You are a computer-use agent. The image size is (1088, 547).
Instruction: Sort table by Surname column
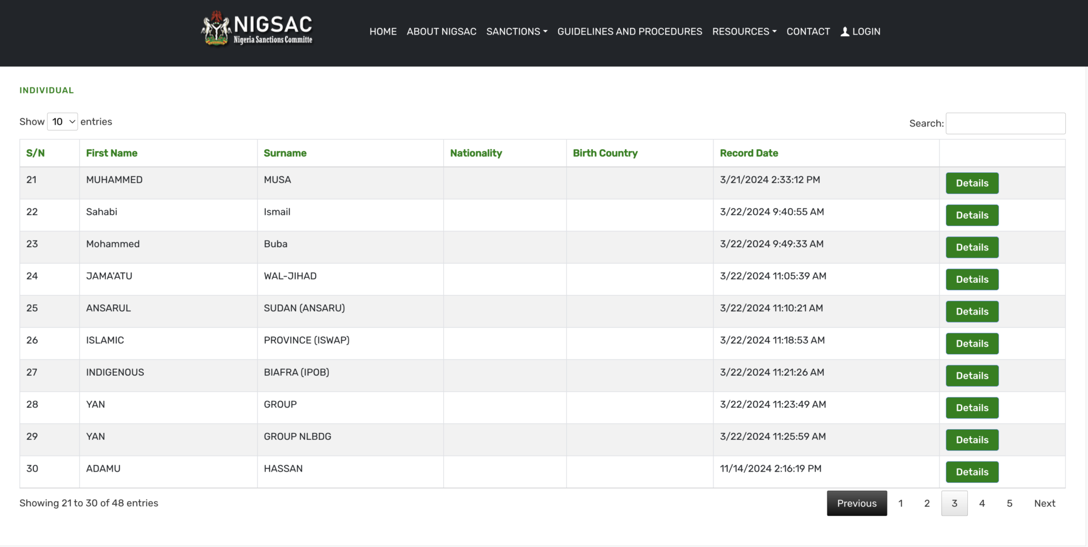[x=284, y=153]
